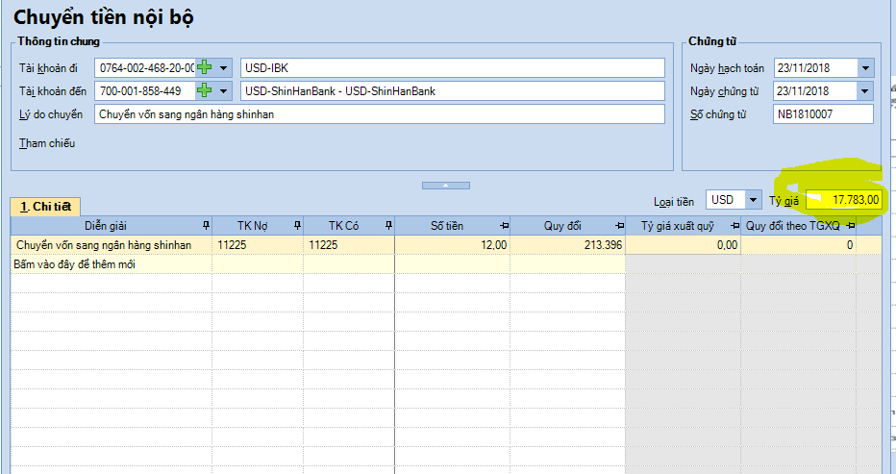This screenshot has width=896, height=474.
Task: Select the Số tiền cell showing 12,00
Action: 452,245
